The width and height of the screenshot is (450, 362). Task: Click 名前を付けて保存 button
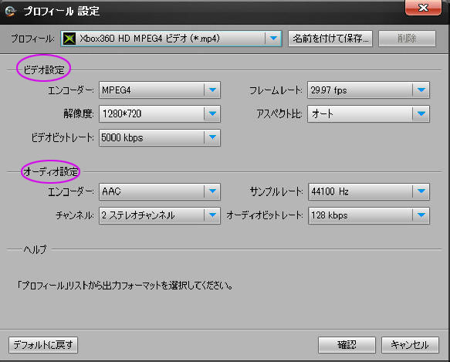pos(330,39)
